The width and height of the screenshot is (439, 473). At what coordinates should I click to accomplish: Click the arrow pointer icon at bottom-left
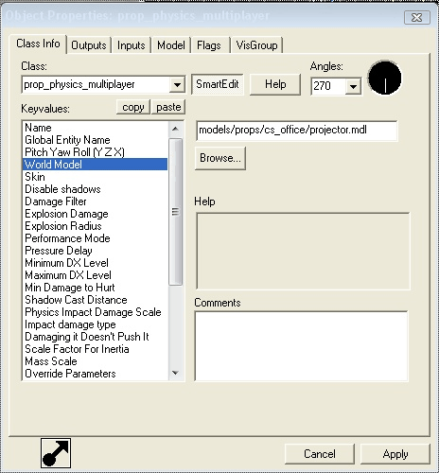coord(56,453)
